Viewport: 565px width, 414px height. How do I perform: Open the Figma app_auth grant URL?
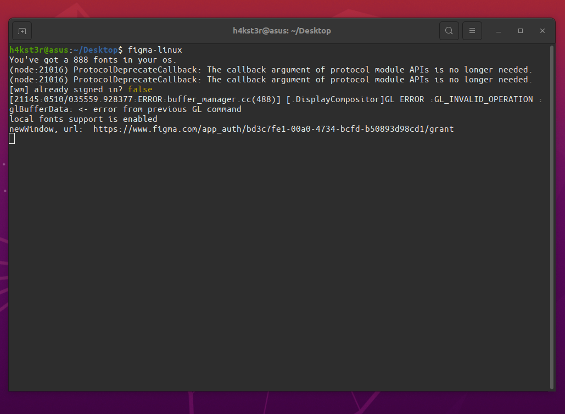click(273, 129)
